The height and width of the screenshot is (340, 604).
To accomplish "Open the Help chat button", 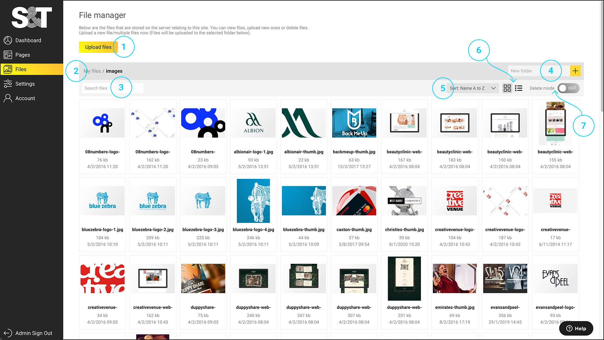I will (x=576, y=328).
